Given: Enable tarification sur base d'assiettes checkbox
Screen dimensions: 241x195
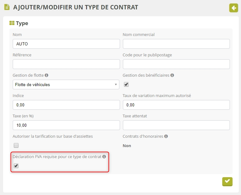Looking at the screenshot, I should pos(16,145).
